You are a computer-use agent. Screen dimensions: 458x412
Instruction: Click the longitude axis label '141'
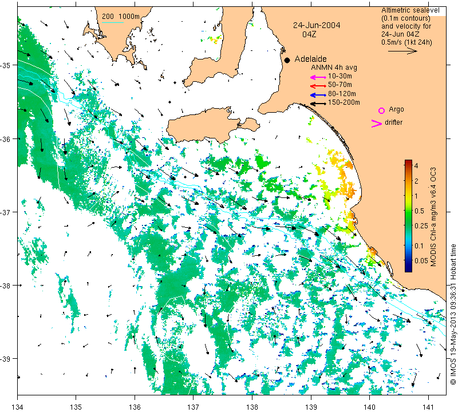[428, 406]
